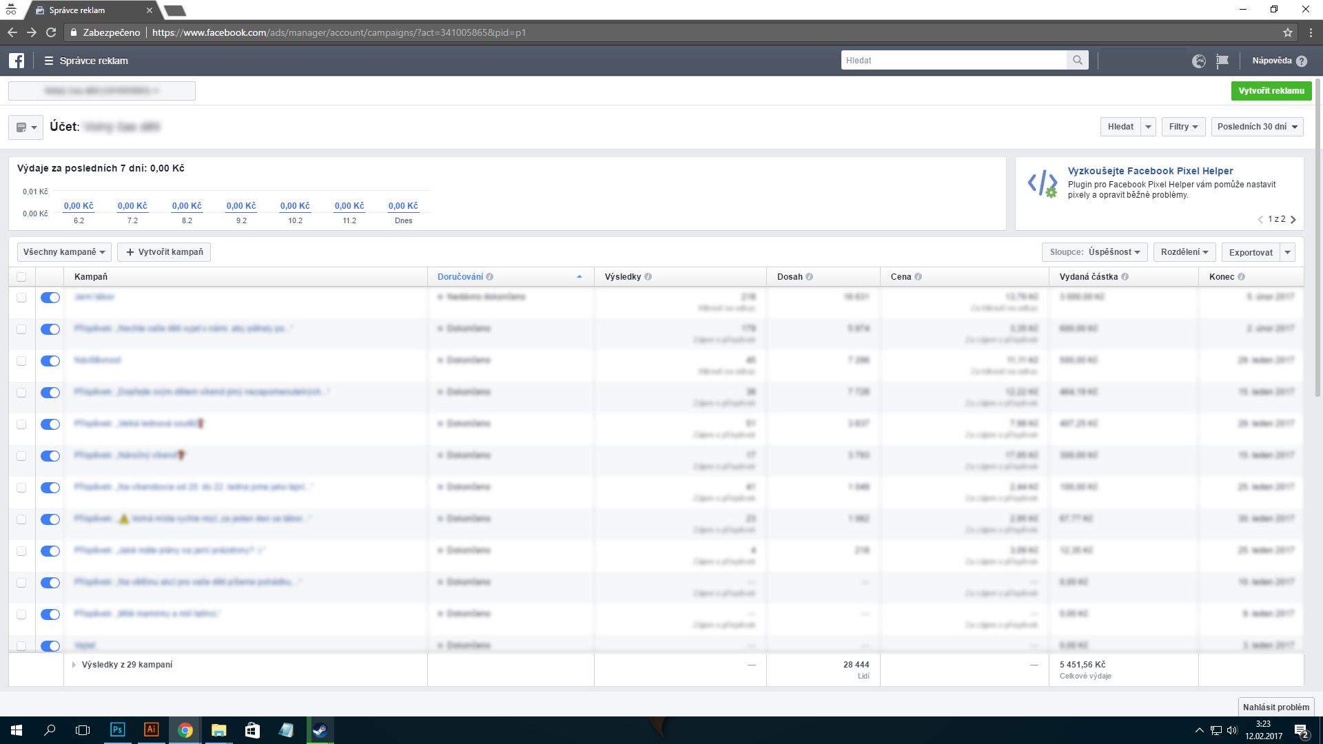Open the Windows action center notifications icon
This screenshot has width=1323, height=744.
tap(1302, 730)
